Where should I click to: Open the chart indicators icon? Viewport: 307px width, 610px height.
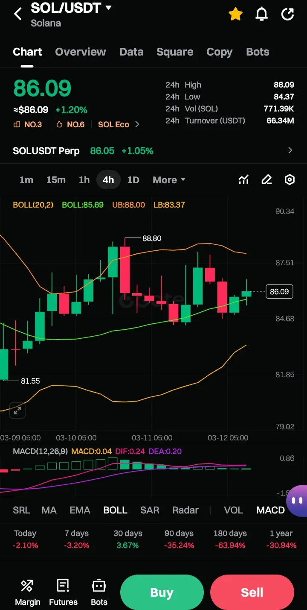[243, 180]
